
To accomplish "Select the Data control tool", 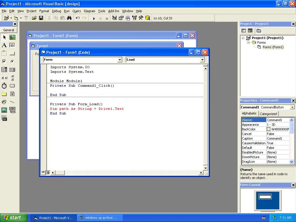I will [x=12, y=110].
